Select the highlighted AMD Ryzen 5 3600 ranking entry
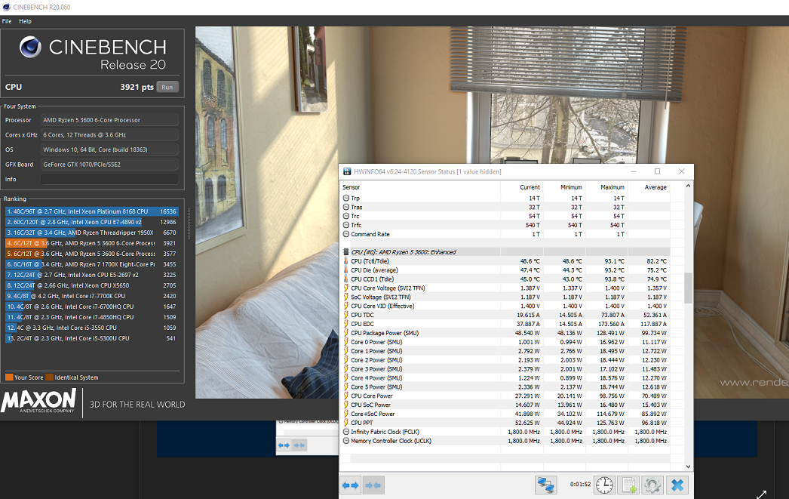Screen dimensions: 789x499 click(x=91, y=243)
